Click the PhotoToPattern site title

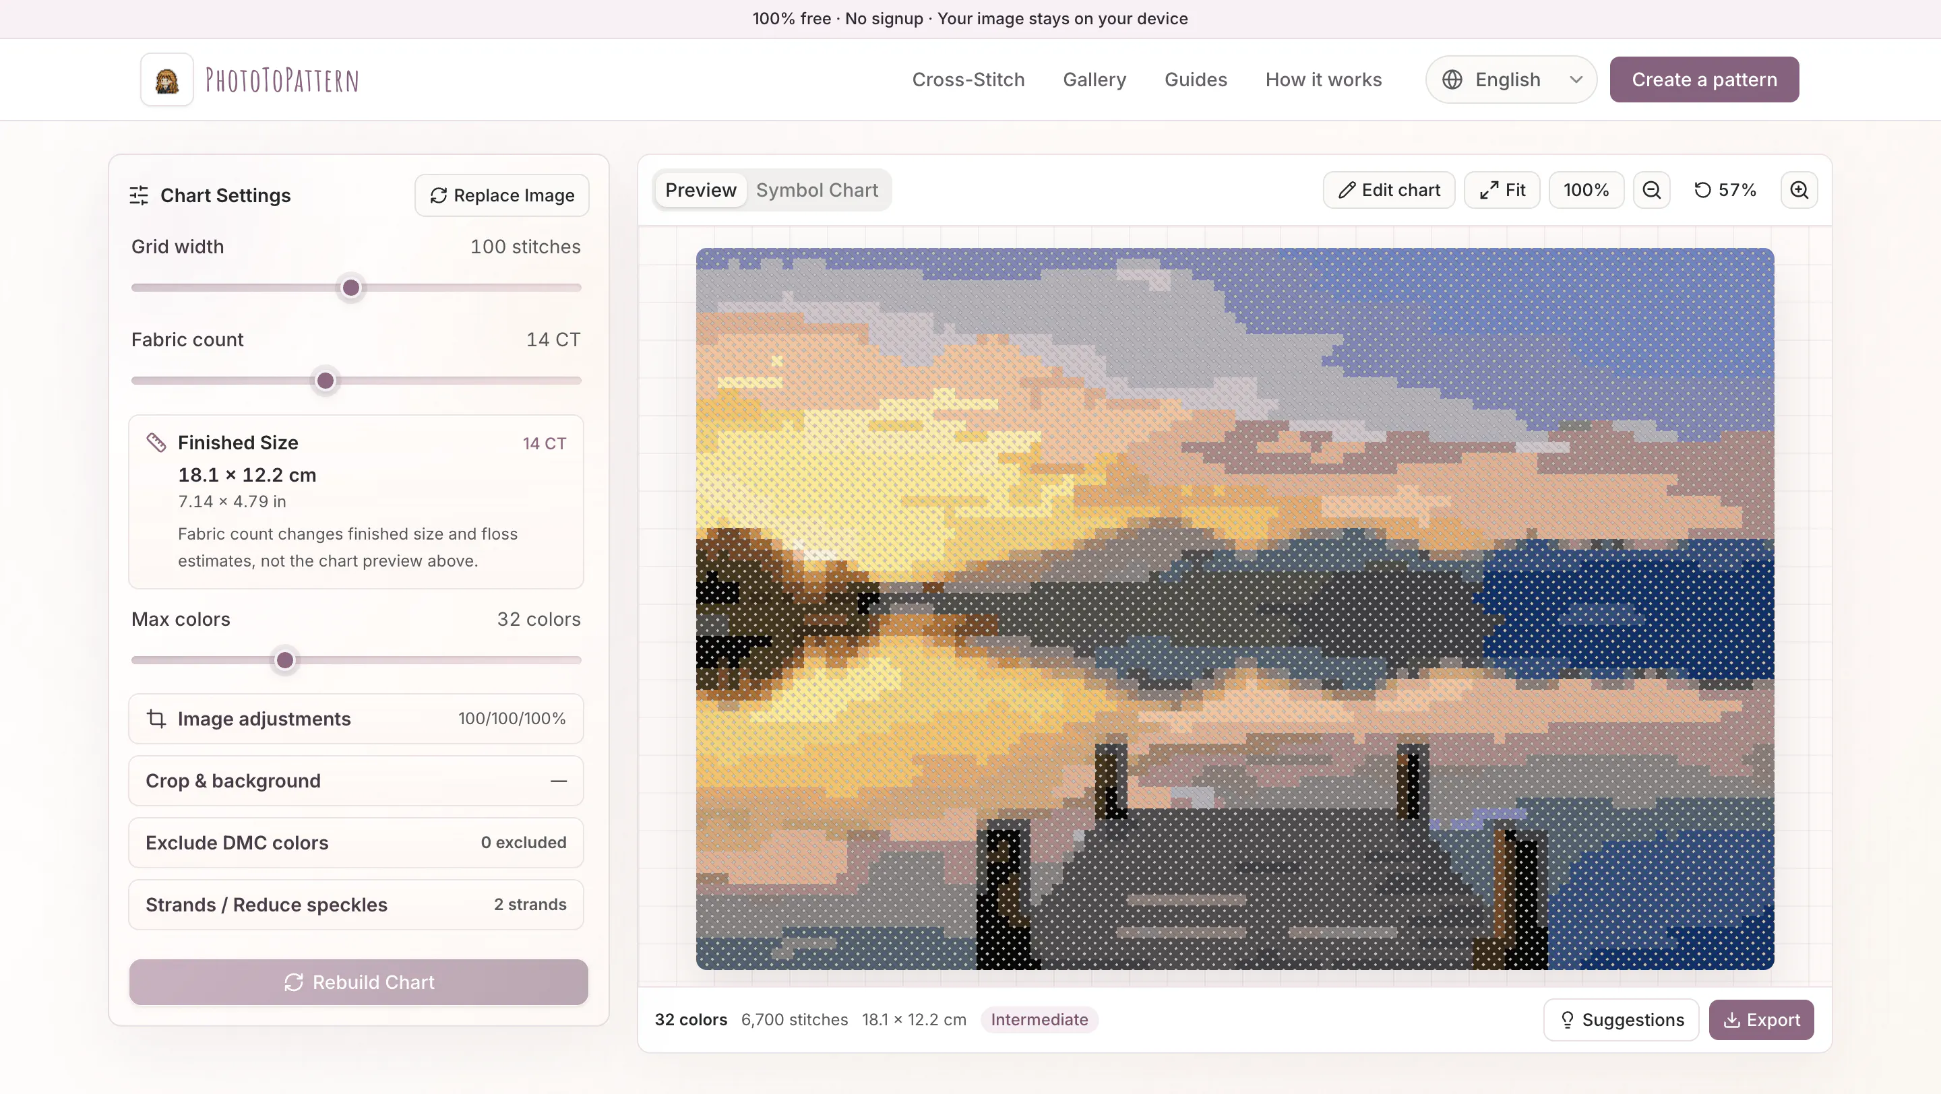point(282,81)
